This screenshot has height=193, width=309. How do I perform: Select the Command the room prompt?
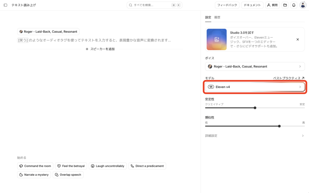(35, 166)
